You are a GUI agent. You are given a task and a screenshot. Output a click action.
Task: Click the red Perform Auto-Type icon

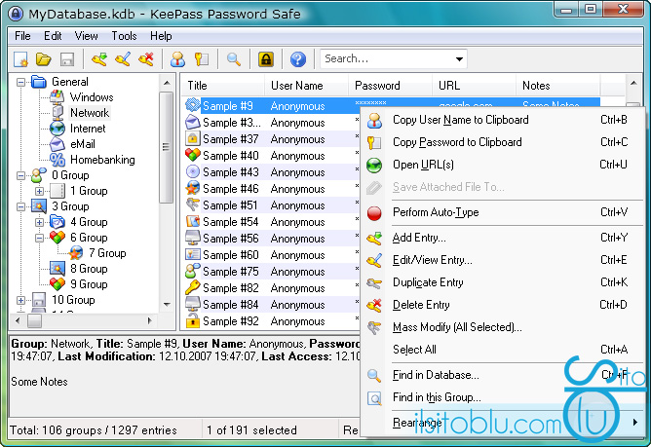click(x=374, y=213)
